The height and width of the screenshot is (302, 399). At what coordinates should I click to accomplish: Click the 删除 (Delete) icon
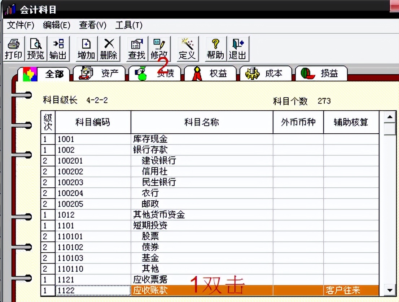pyautogui.click(x=109, y=48)
